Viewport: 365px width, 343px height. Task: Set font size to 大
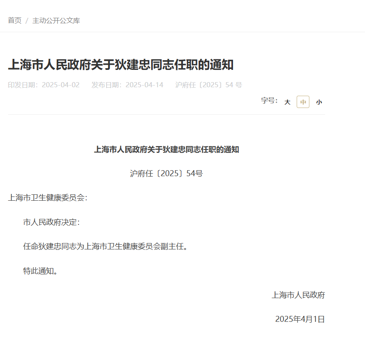(x=287, y=102)
